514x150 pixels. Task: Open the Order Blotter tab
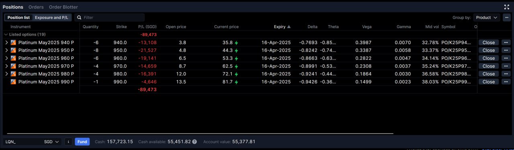pos(63,7)
